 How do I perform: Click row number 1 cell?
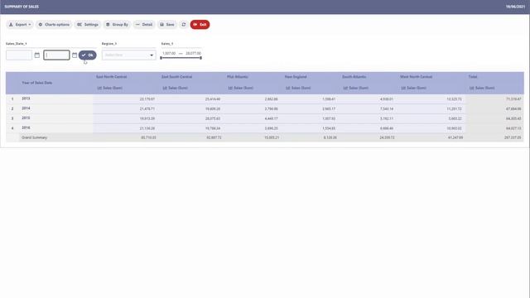(12, 99)
